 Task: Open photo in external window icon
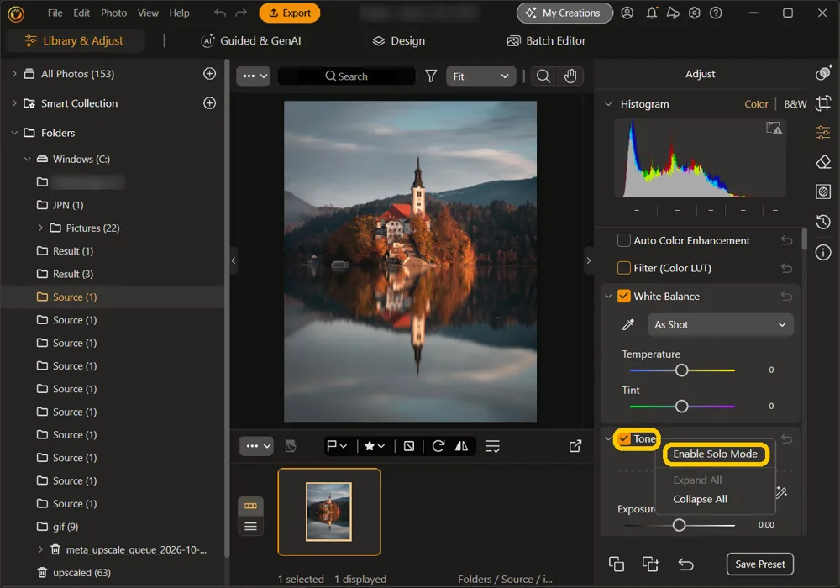pos(575,446)
